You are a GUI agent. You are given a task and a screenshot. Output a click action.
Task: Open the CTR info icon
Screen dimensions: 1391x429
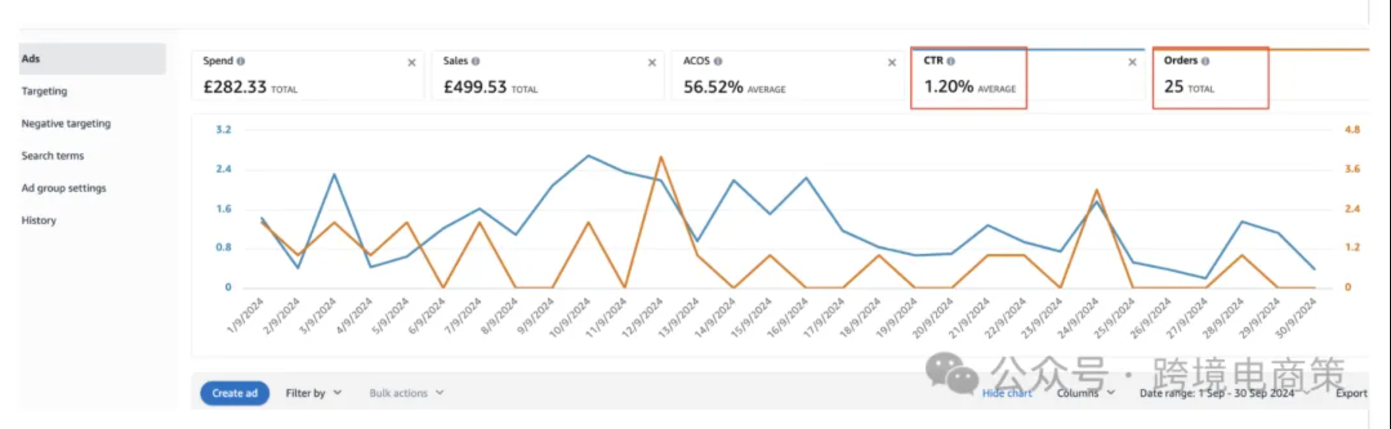pyautogui.click(x=951, y=61)
